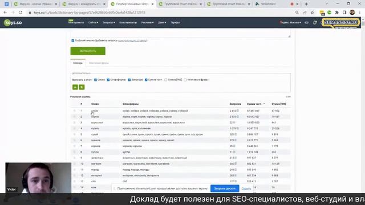Open the pinned Google Docs tab
This screenshot has height=205, width=365.
[6, 4]
